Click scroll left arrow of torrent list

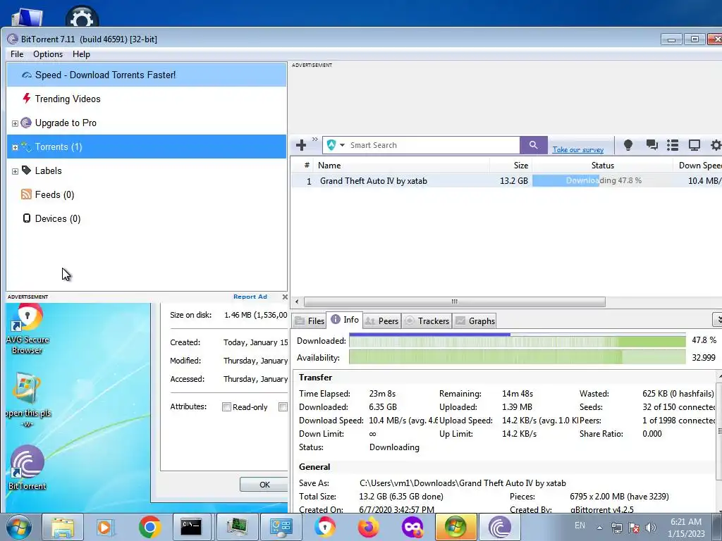[297, 301]
